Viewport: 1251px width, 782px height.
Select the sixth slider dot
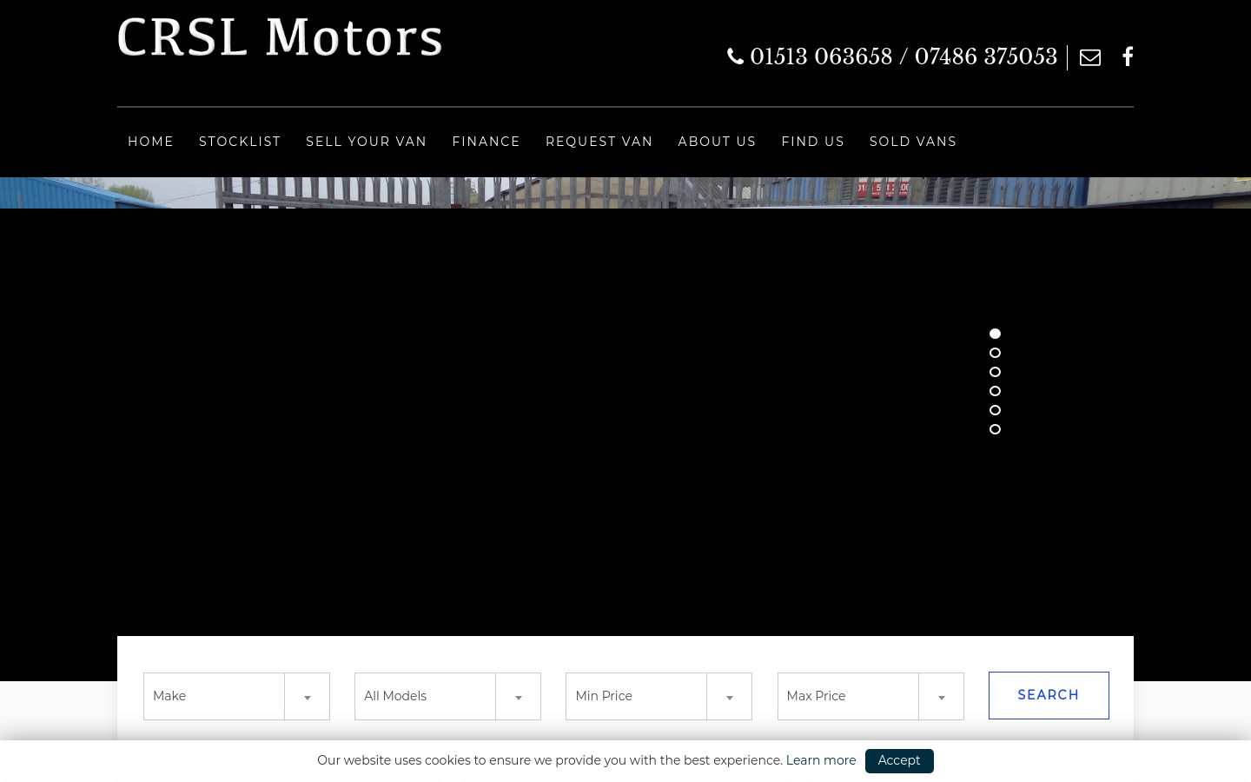click(996, 429)
